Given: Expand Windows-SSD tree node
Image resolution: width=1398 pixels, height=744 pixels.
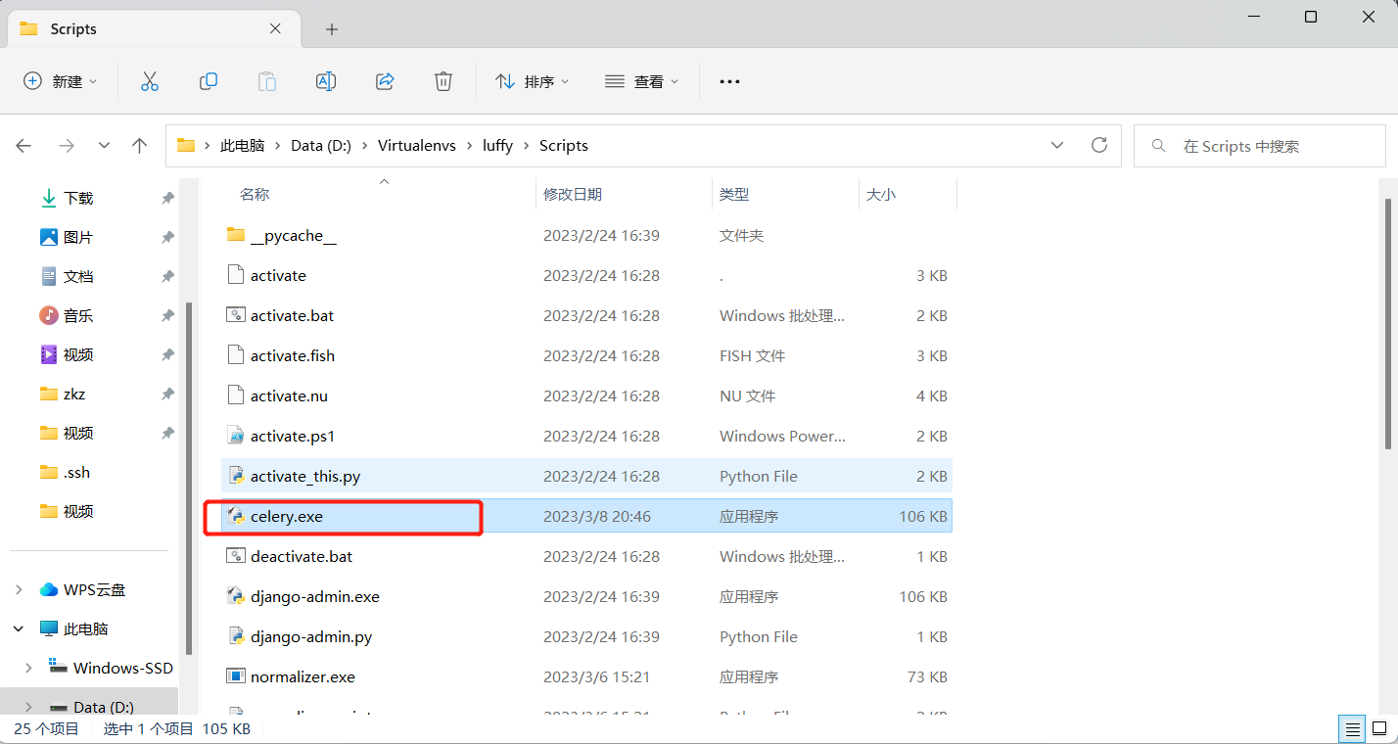Looking at the screenshot, I should [28, 668].
